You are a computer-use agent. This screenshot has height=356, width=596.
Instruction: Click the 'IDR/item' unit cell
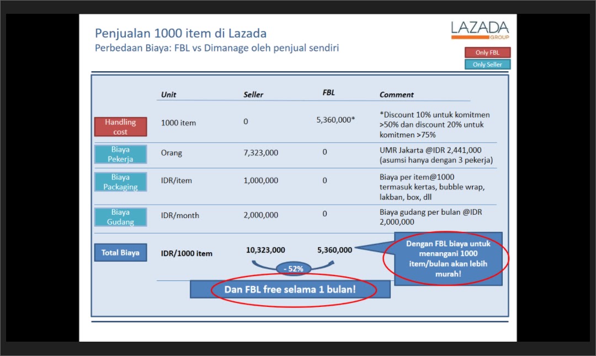pyautogui.click(x=177, y=180)
